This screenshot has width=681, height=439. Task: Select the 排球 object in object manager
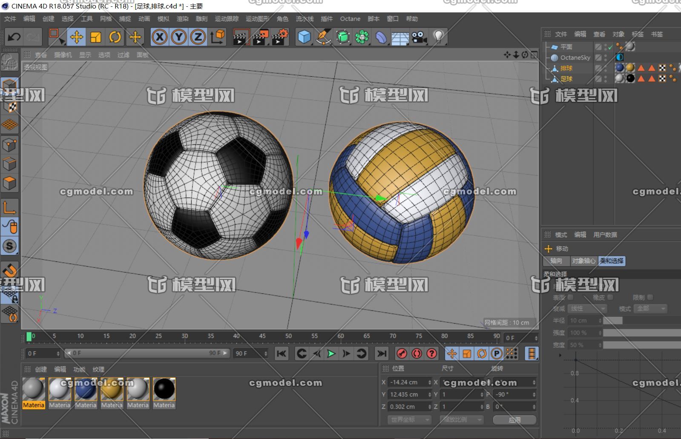[566, 68]
